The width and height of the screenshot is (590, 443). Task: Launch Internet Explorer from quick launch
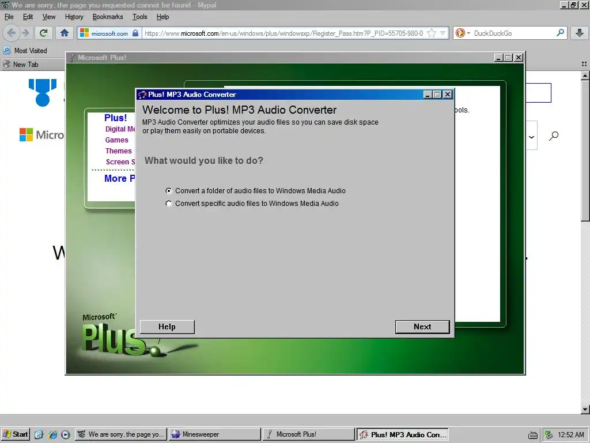click(52, 434)
